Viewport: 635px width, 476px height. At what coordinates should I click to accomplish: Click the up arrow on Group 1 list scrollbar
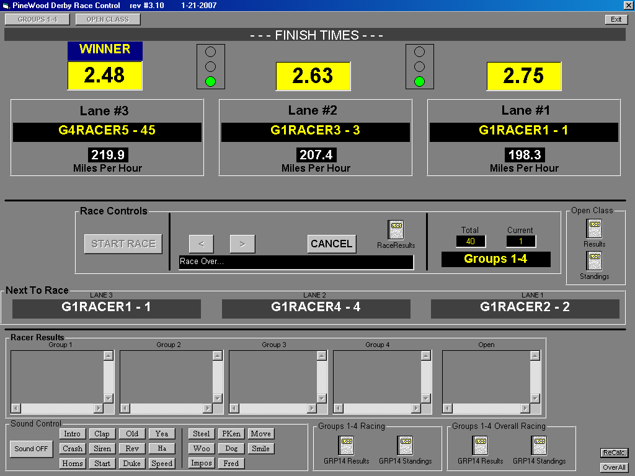pyautogui.click(x=108, y=356)
